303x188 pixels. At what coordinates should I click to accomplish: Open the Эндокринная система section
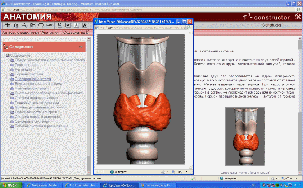[30, 79]
